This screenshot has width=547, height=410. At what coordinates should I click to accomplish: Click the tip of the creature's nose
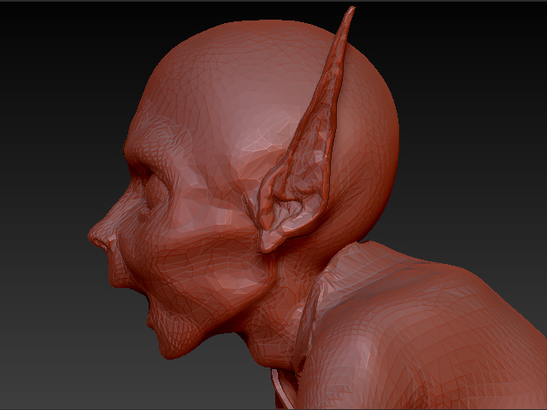[x=92, y=232]
